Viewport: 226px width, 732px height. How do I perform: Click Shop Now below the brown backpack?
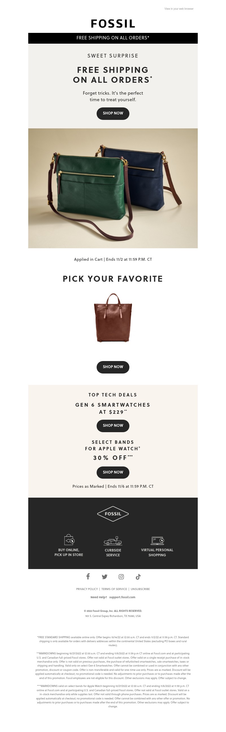113,367
